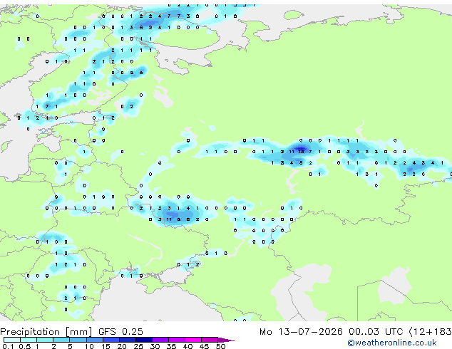Select the 5–10 mm legend color box
Screen dimensions: 452x349
pyautogui.click(x=78, y=340)
